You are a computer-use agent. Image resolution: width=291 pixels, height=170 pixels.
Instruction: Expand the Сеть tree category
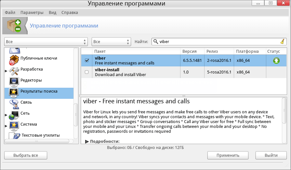pyautogui.click(x=6, y=115)
